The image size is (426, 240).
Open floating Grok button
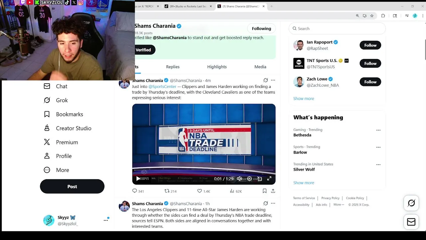click(411, 203)
